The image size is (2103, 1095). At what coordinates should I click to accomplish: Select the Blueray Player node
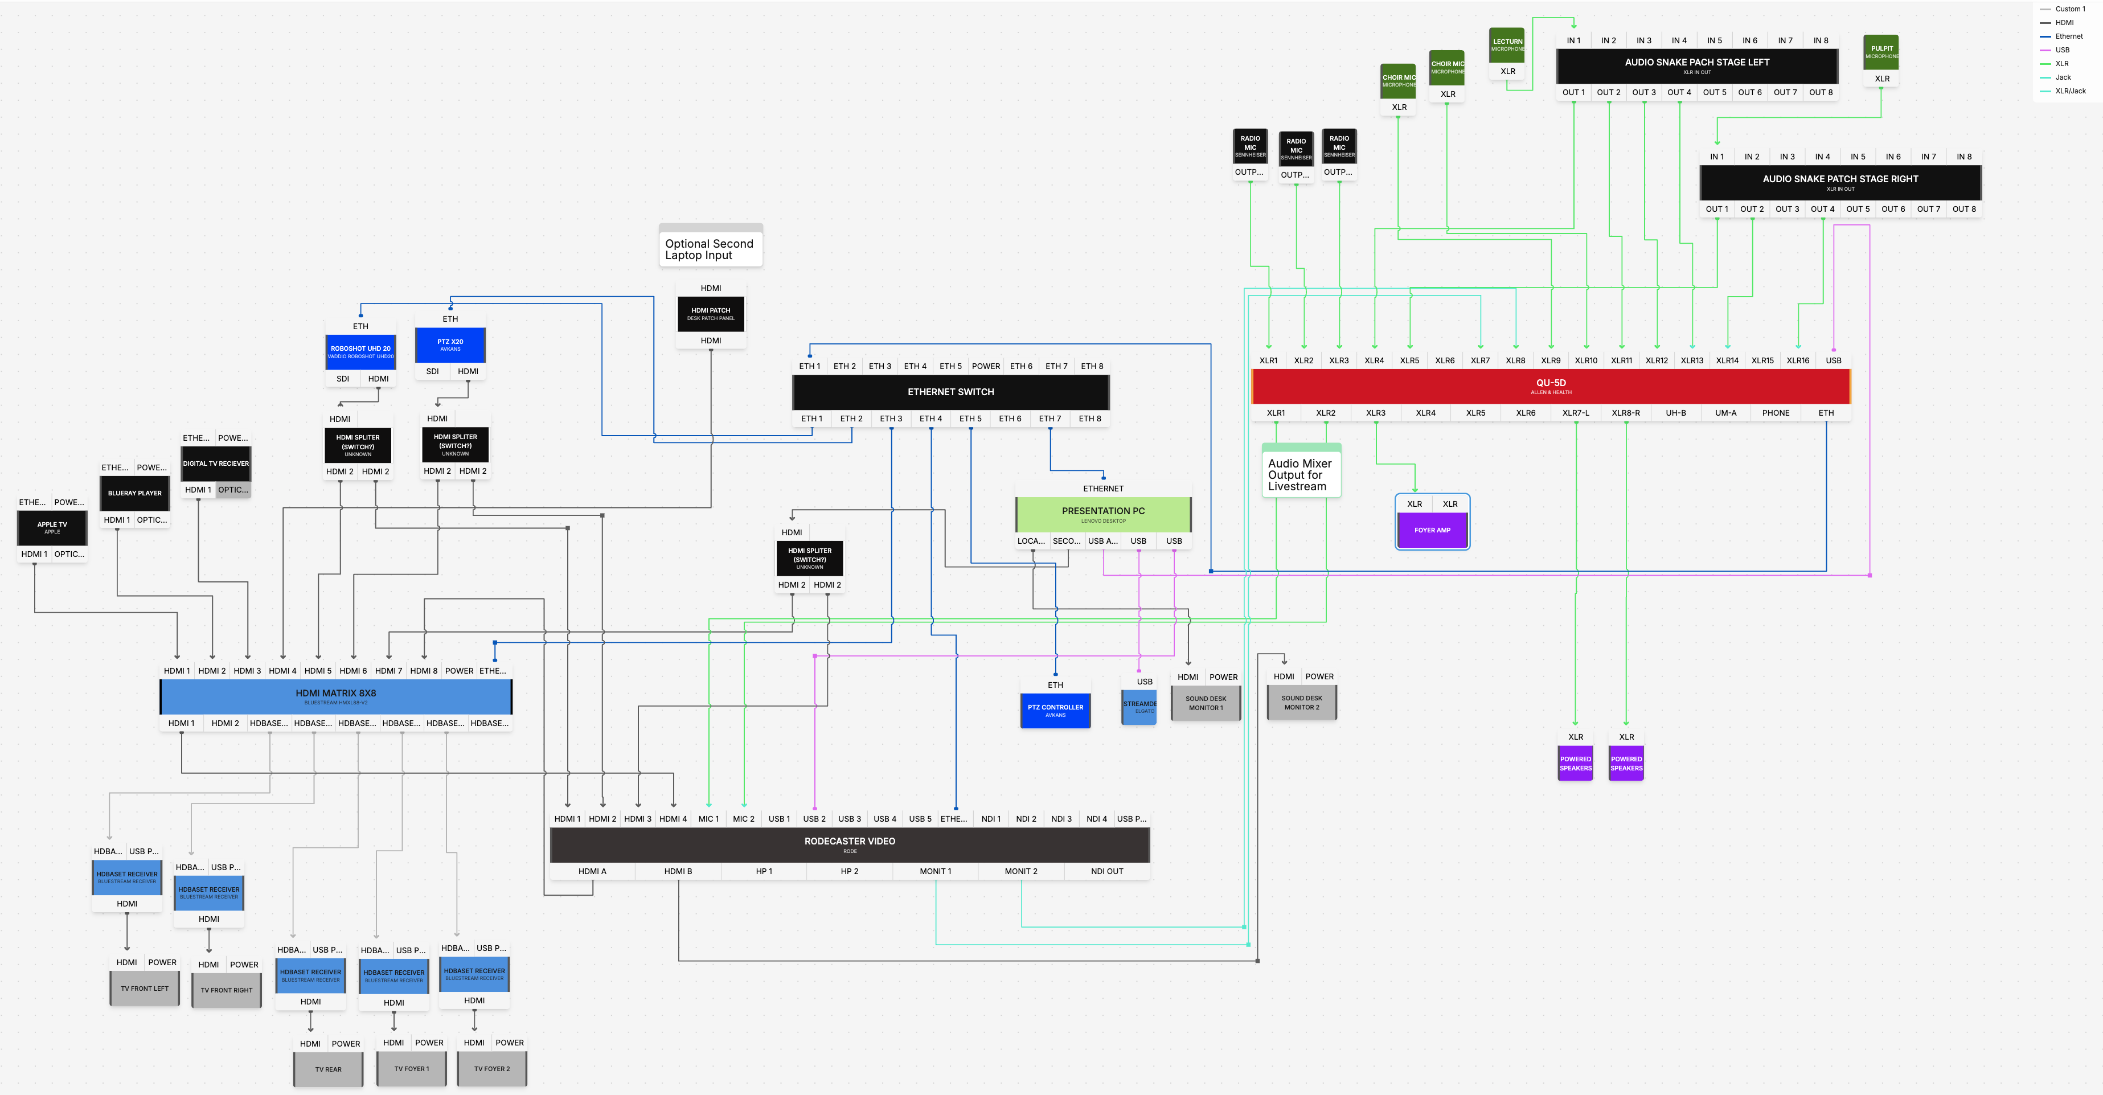(x=135, y=493)
